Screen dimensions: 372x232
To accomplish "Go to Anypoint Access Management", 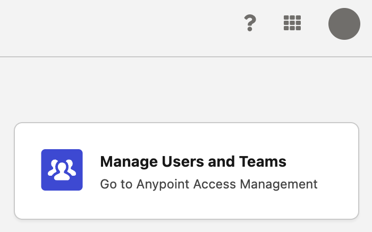I will [208, 184].
